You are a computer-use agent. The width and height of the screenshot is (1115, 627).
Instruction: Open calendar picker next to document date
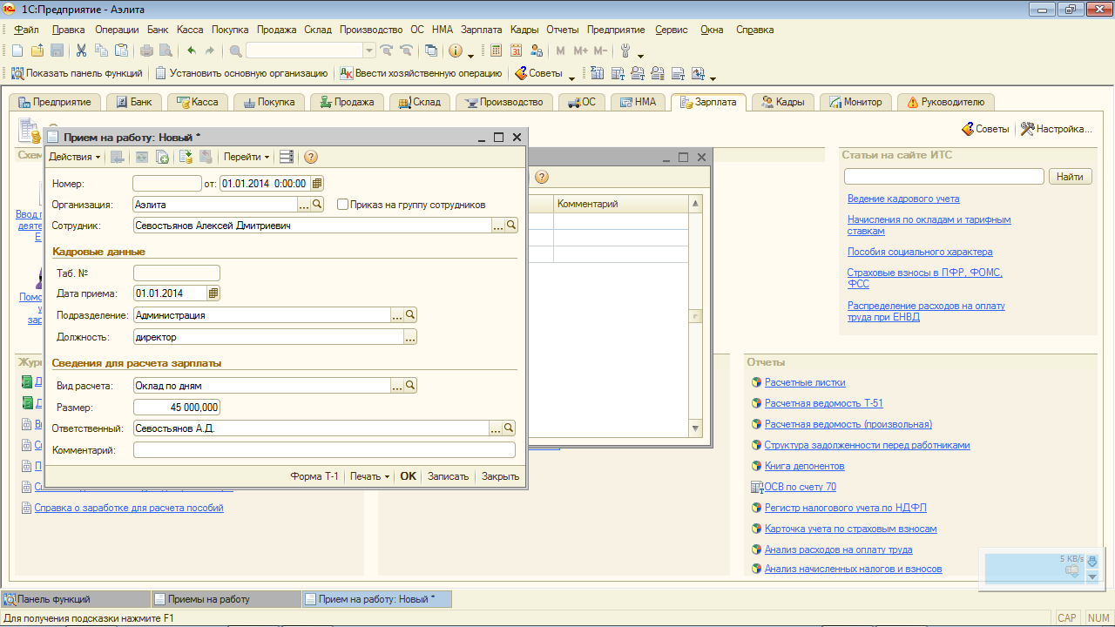[317, 184]
